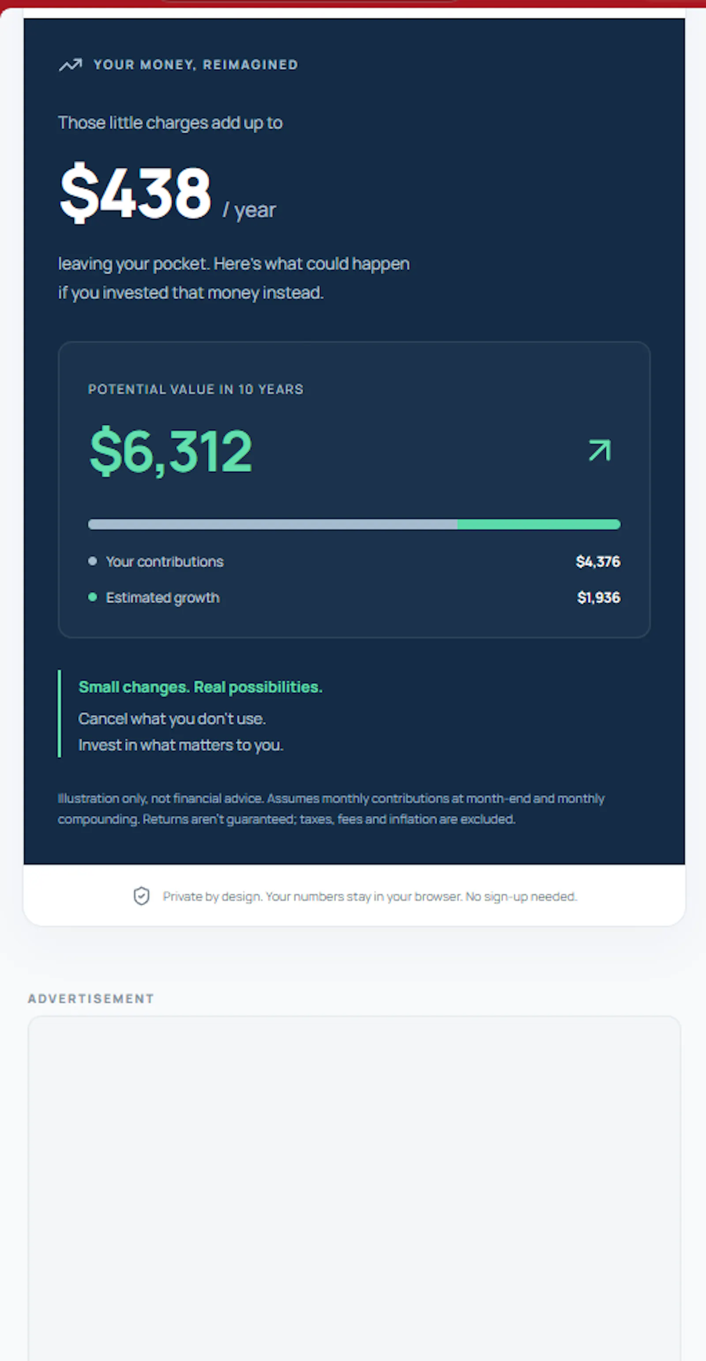Click the green growth bar segment
The height and width of the screenshot is (1361, 706).
click(x=539, y=524)
